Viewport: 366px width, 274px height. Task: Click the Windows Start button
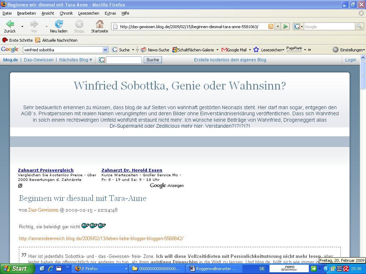(x=17, y=269)
